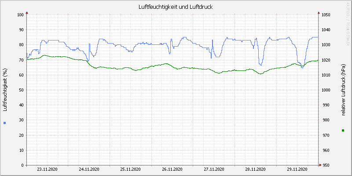
Task: Click the right axis value 1010
Action: [x=326, y=75]
